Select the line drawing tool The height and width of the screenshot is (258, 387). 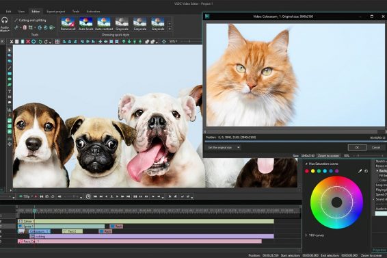coord(10,68)
